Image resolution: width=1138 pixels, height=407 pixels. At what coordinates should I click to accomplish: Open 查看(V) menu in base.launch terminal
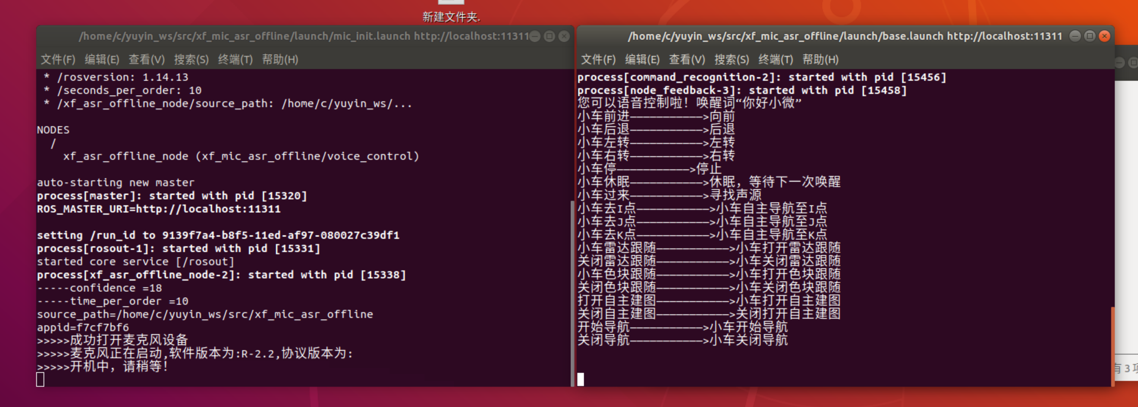point(687,60)
